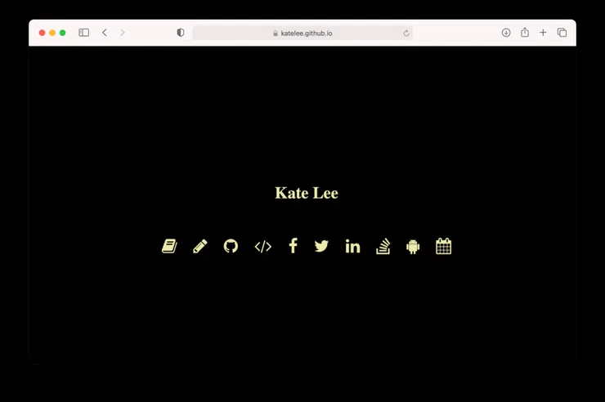Screen dimensions: 605x402
Task: Toggle the Safari sidebar
Action: point(83,33)
